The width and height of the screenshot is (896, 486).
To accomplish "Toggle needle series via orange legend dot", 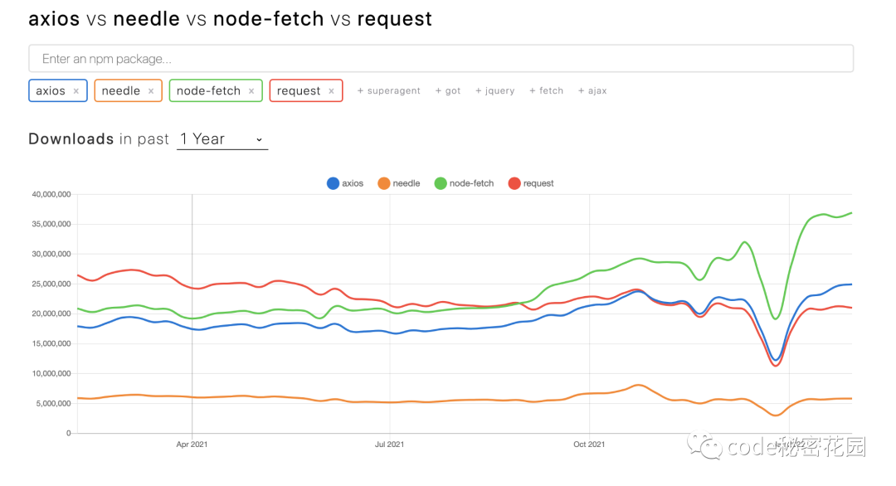I will coord(383,183).
